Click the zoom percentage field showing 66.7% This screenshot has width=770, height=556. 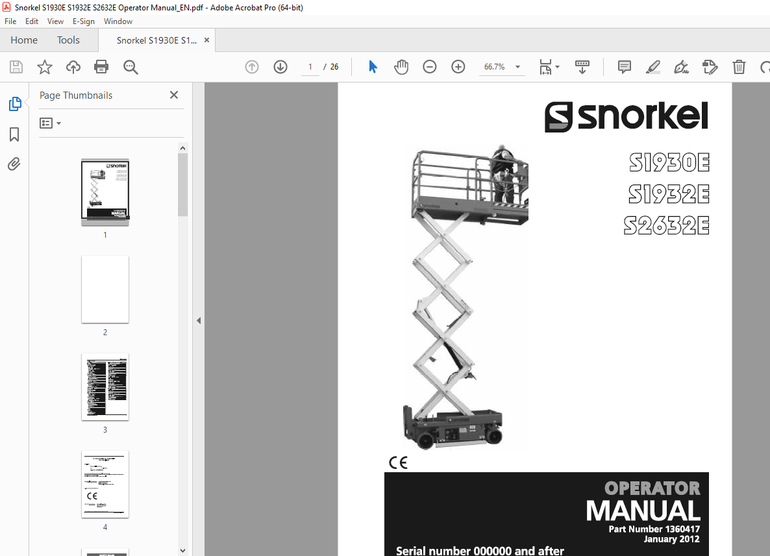[x=495, y=67]
